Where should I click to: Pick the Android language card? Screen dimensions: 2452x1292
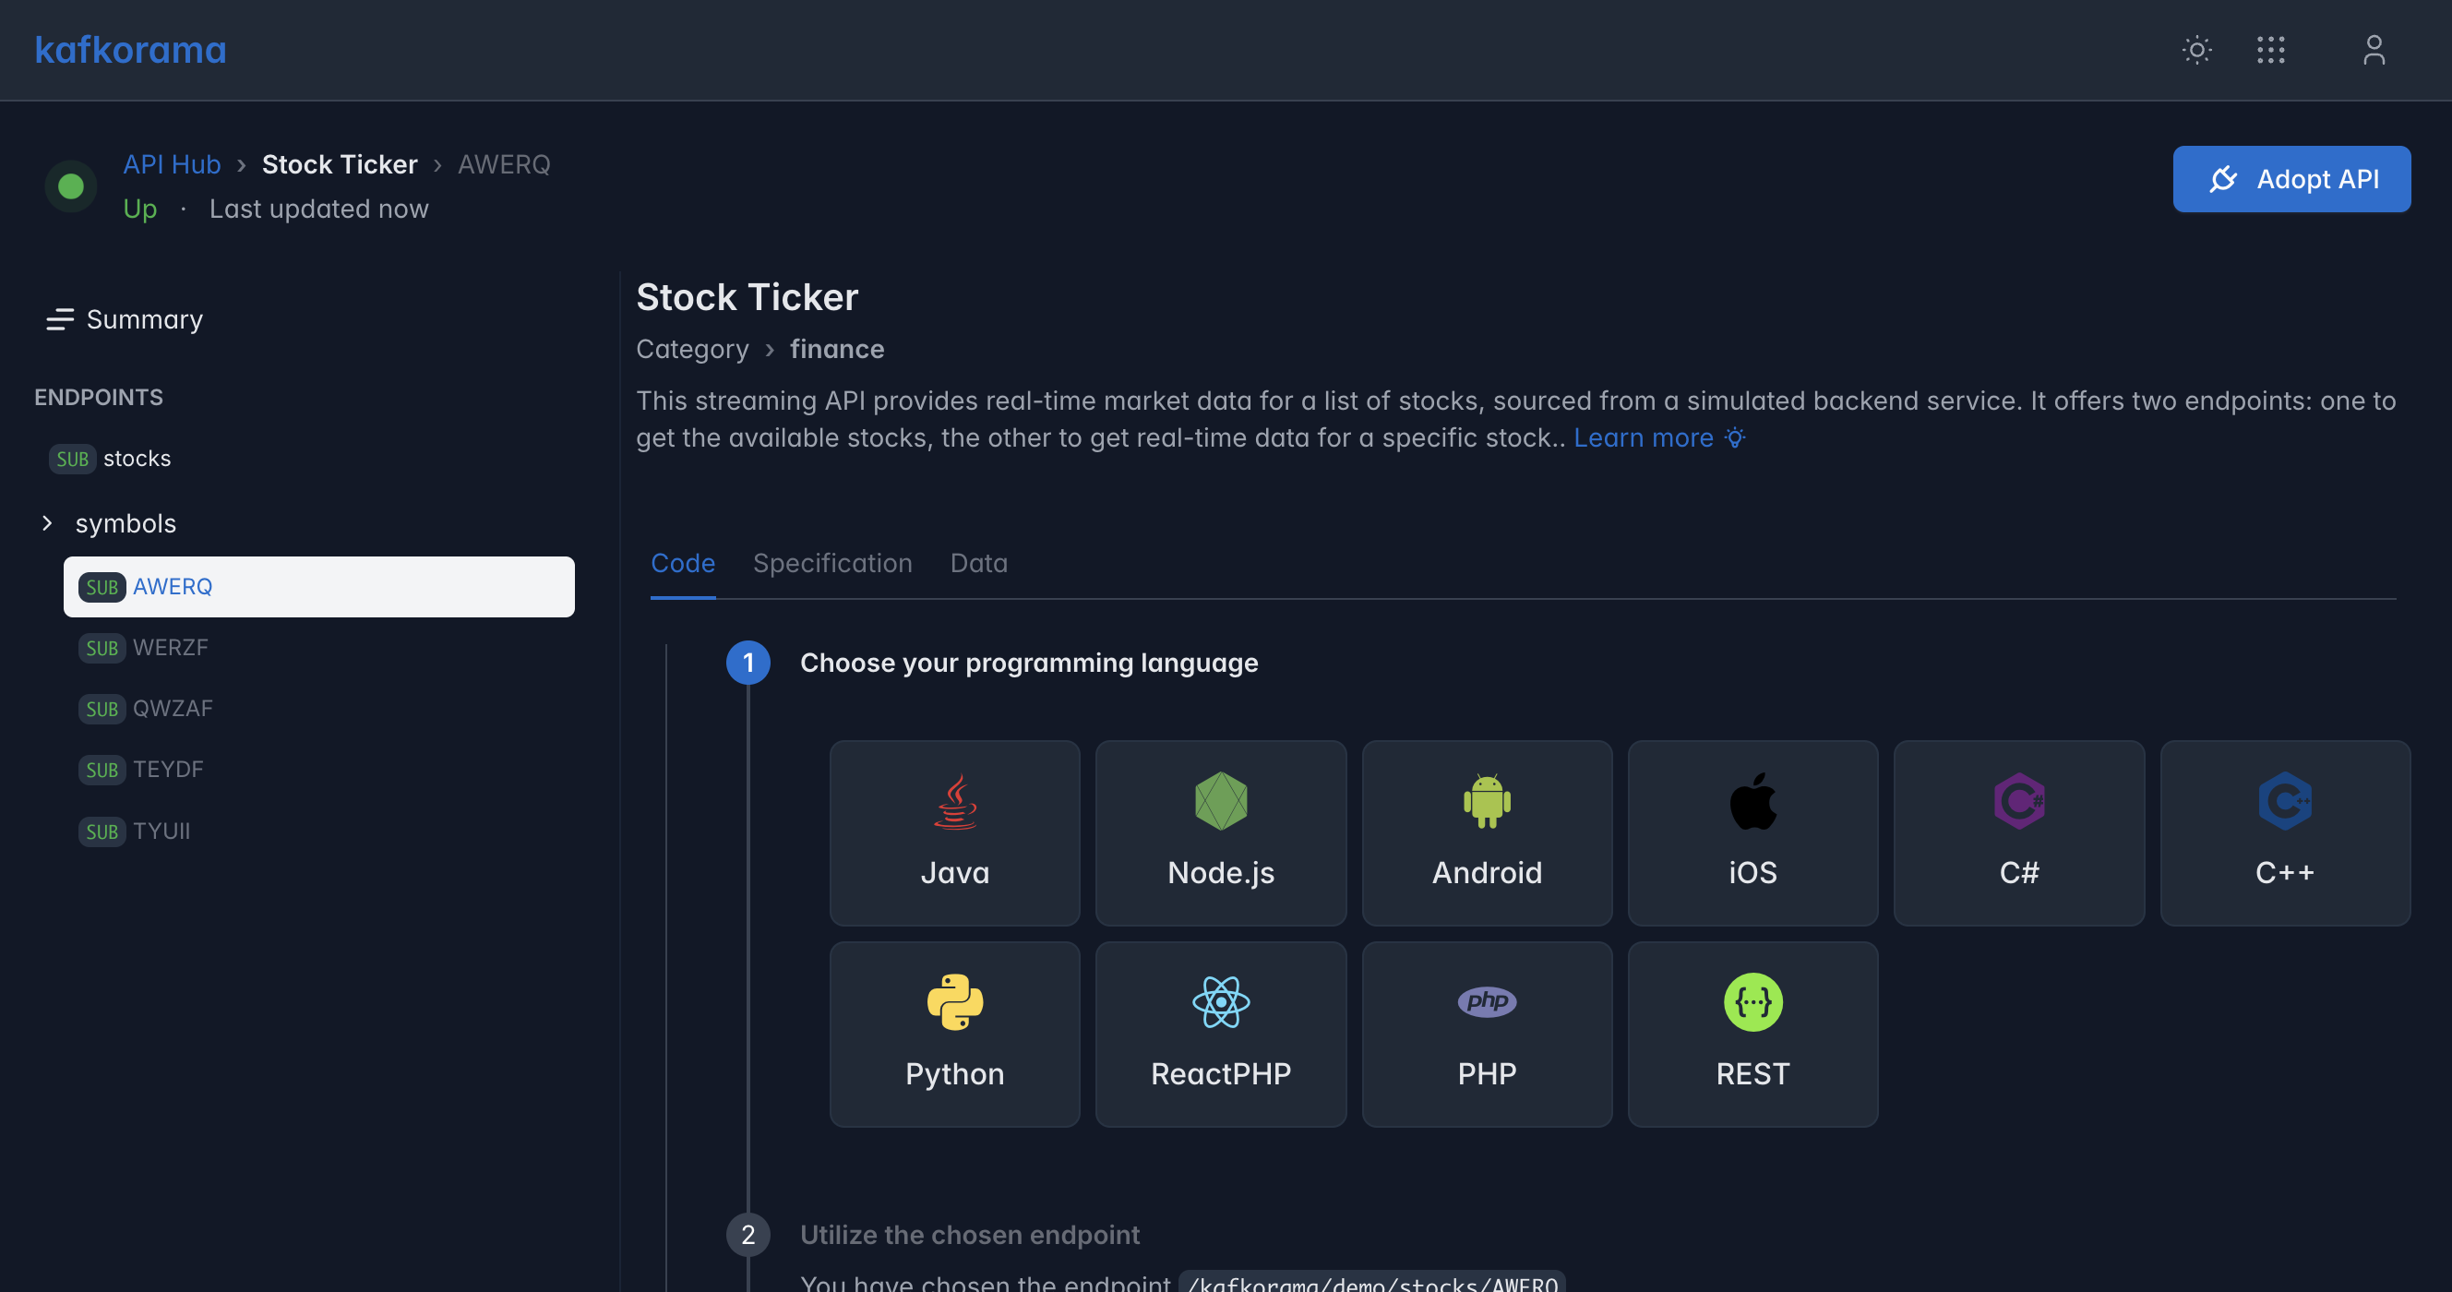click(1487, 833)
